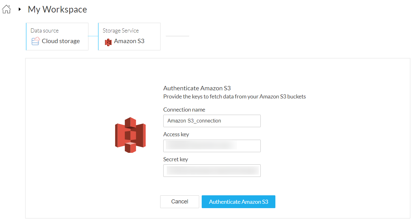
Task: Open My Workspace breadcrumb title
Action: 57,9
